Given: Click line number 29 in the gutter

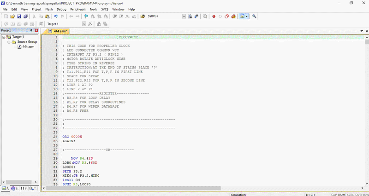Looking at the screenshot, I should coord(55,158).
